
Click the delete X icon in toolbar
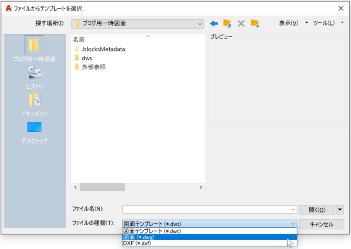[x=241, y=23]
